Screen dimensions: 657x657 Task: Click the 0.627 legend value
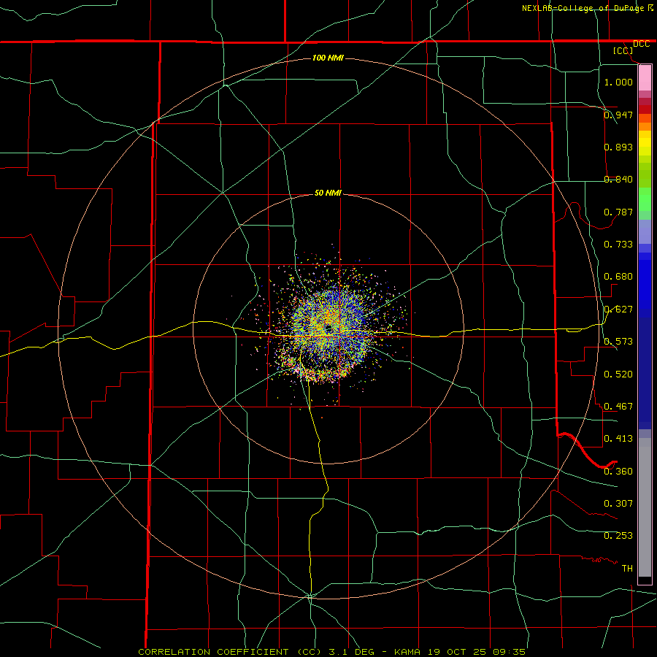click(618, 310)
